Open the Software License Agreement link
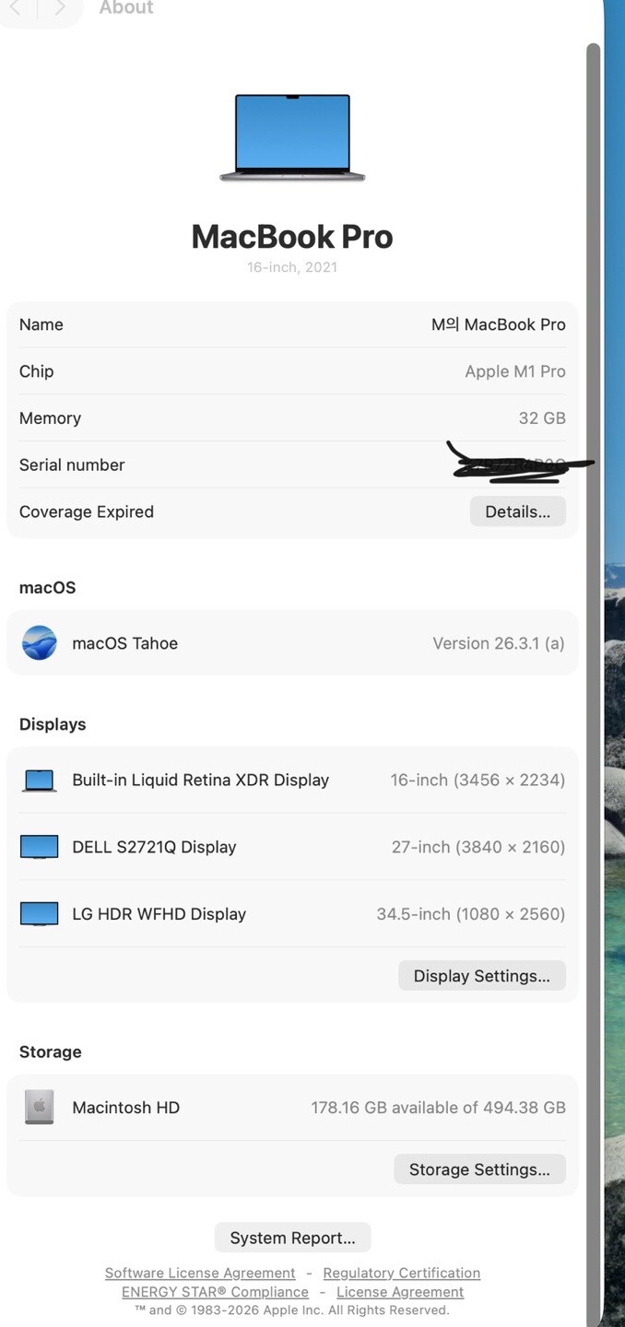This screenshot has height=1327, width=625. 200,1273
